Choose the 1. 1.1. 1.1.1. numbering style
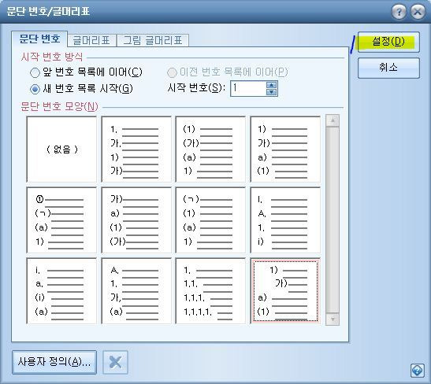431x384 pixels. point(210,291)
